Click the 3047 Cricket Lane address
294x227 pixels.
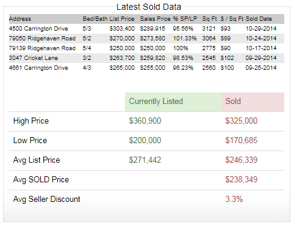tap(34, 58)
